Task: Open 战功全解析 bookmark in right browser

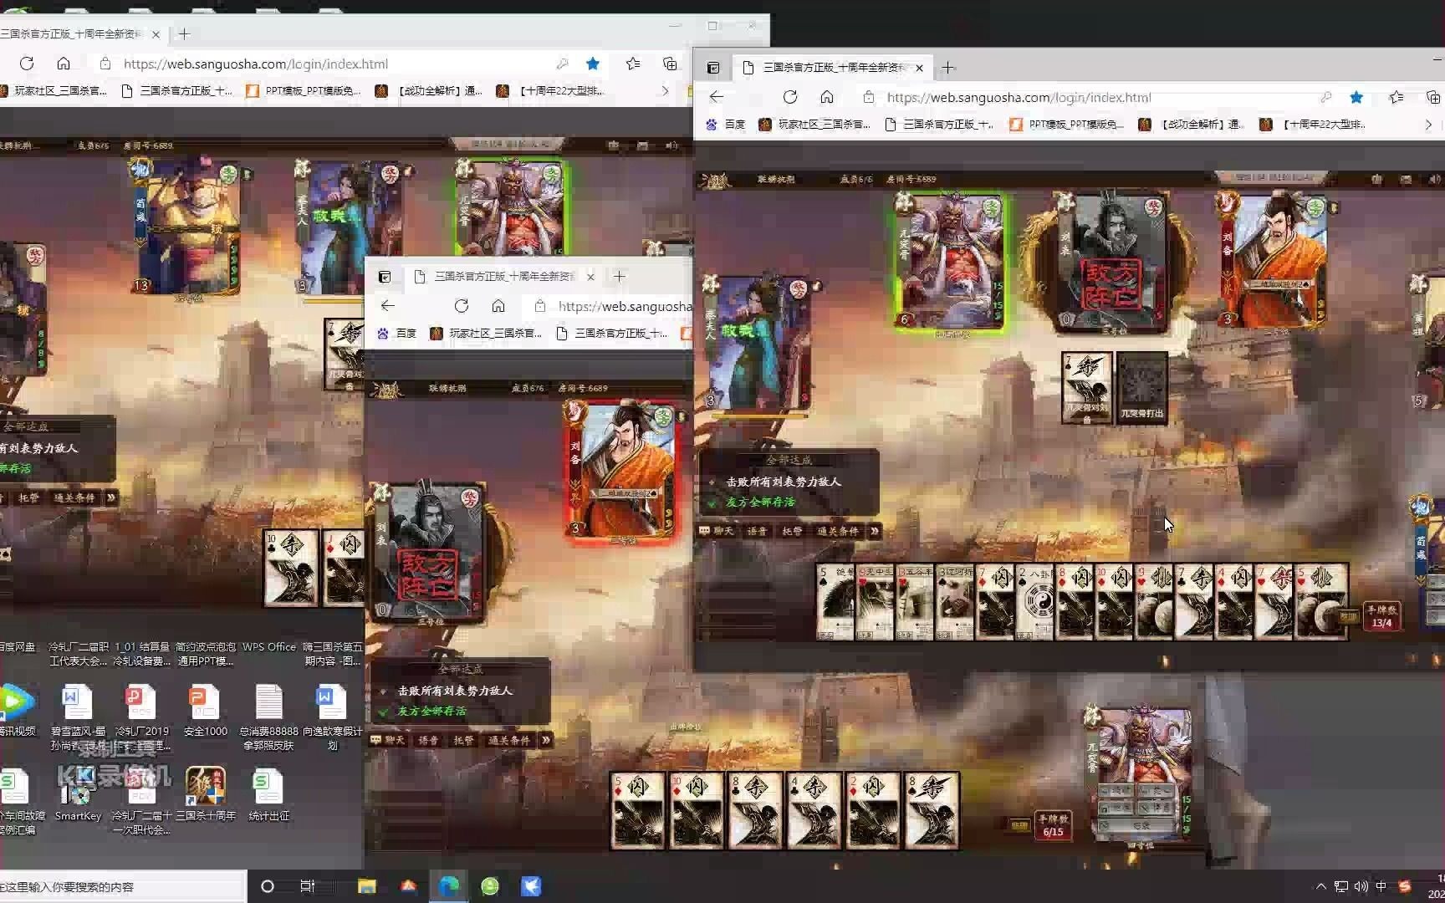Action: click(x=1192, y=125)
